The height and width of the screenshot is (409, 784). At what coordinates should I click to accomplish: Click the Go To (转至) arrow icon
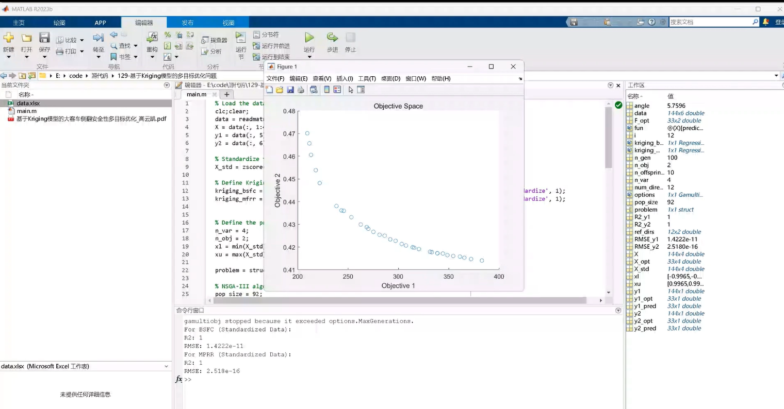click(98, 38)
